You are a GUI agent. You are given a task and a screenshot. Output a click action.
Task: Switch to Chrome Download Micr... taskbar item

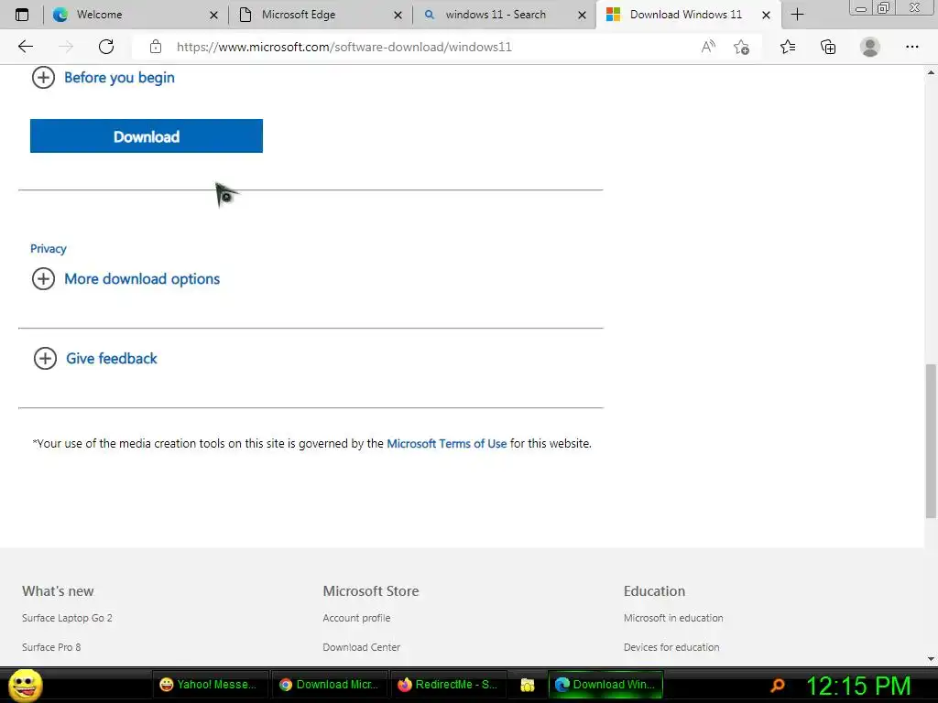tap(329, 685)
